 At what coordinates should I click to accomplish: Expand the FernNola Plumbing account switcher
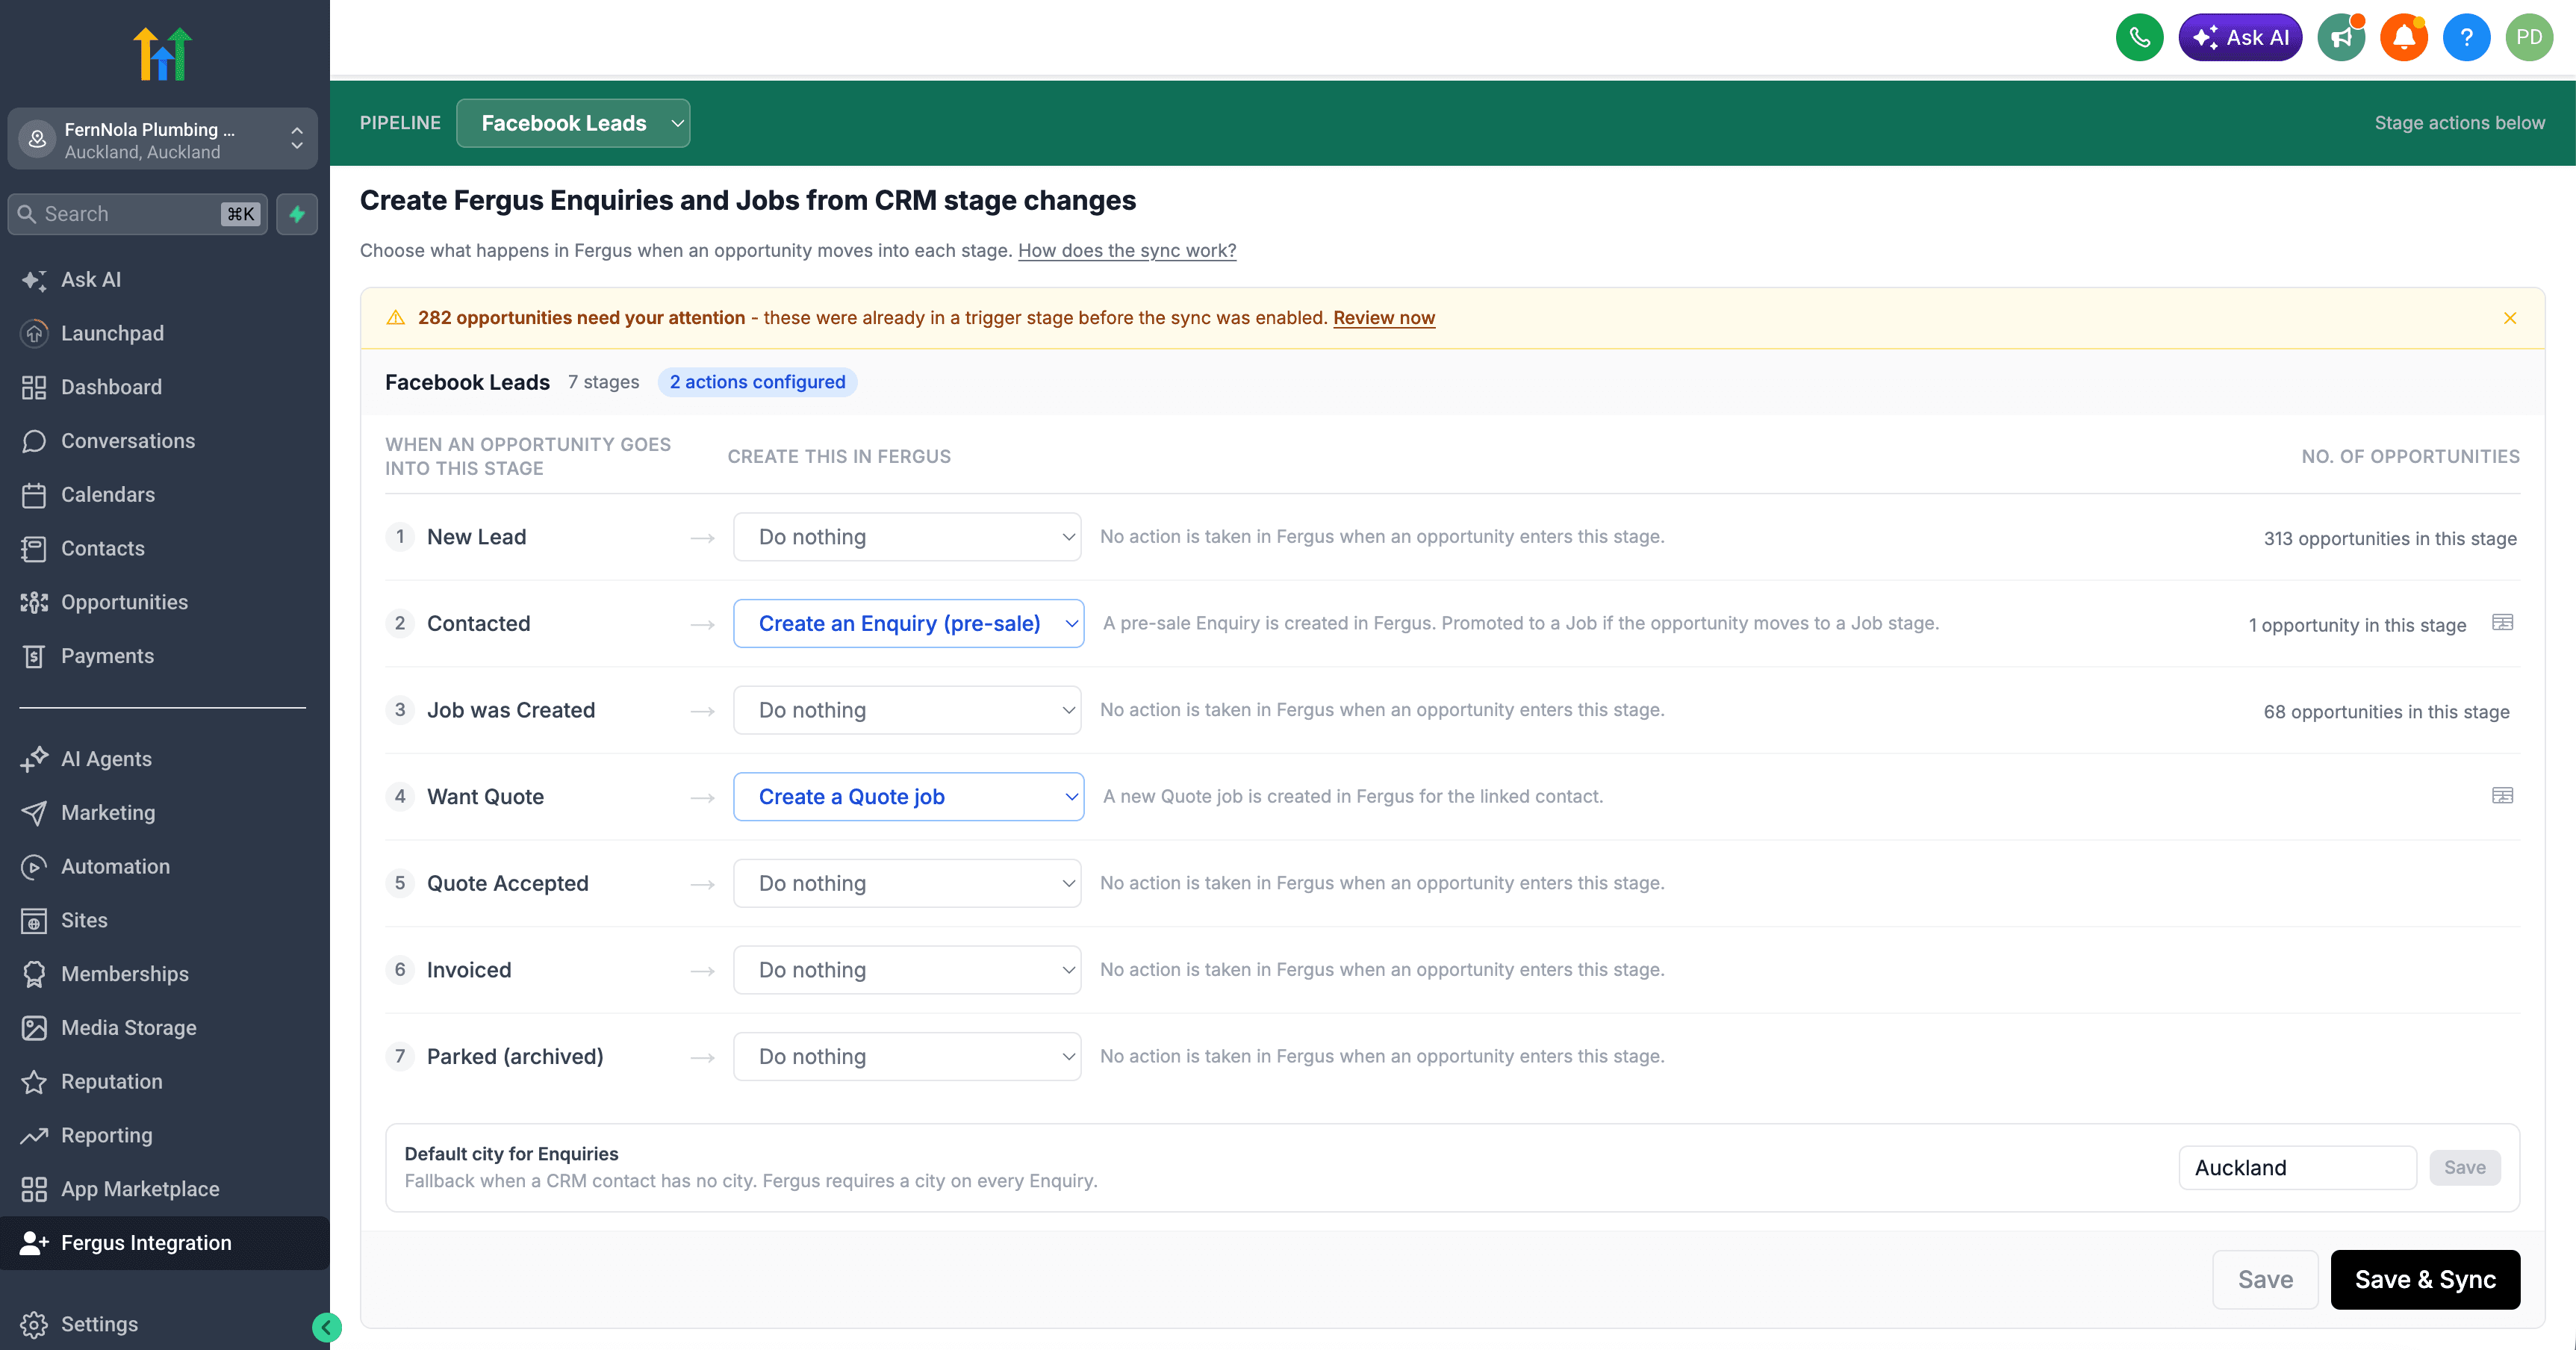tap(163, 139)
